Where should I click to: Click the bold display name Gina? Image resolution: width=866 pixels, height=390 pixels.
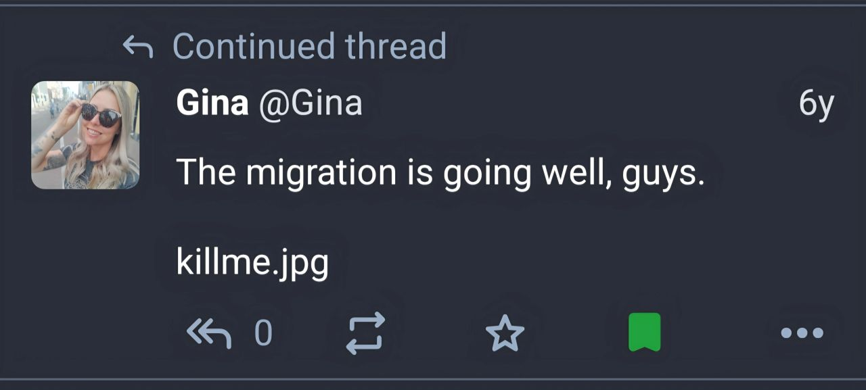(x=212, y=103)
